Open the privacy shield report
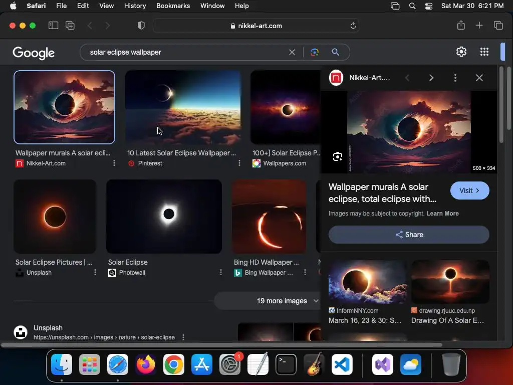 coord(141,26)
